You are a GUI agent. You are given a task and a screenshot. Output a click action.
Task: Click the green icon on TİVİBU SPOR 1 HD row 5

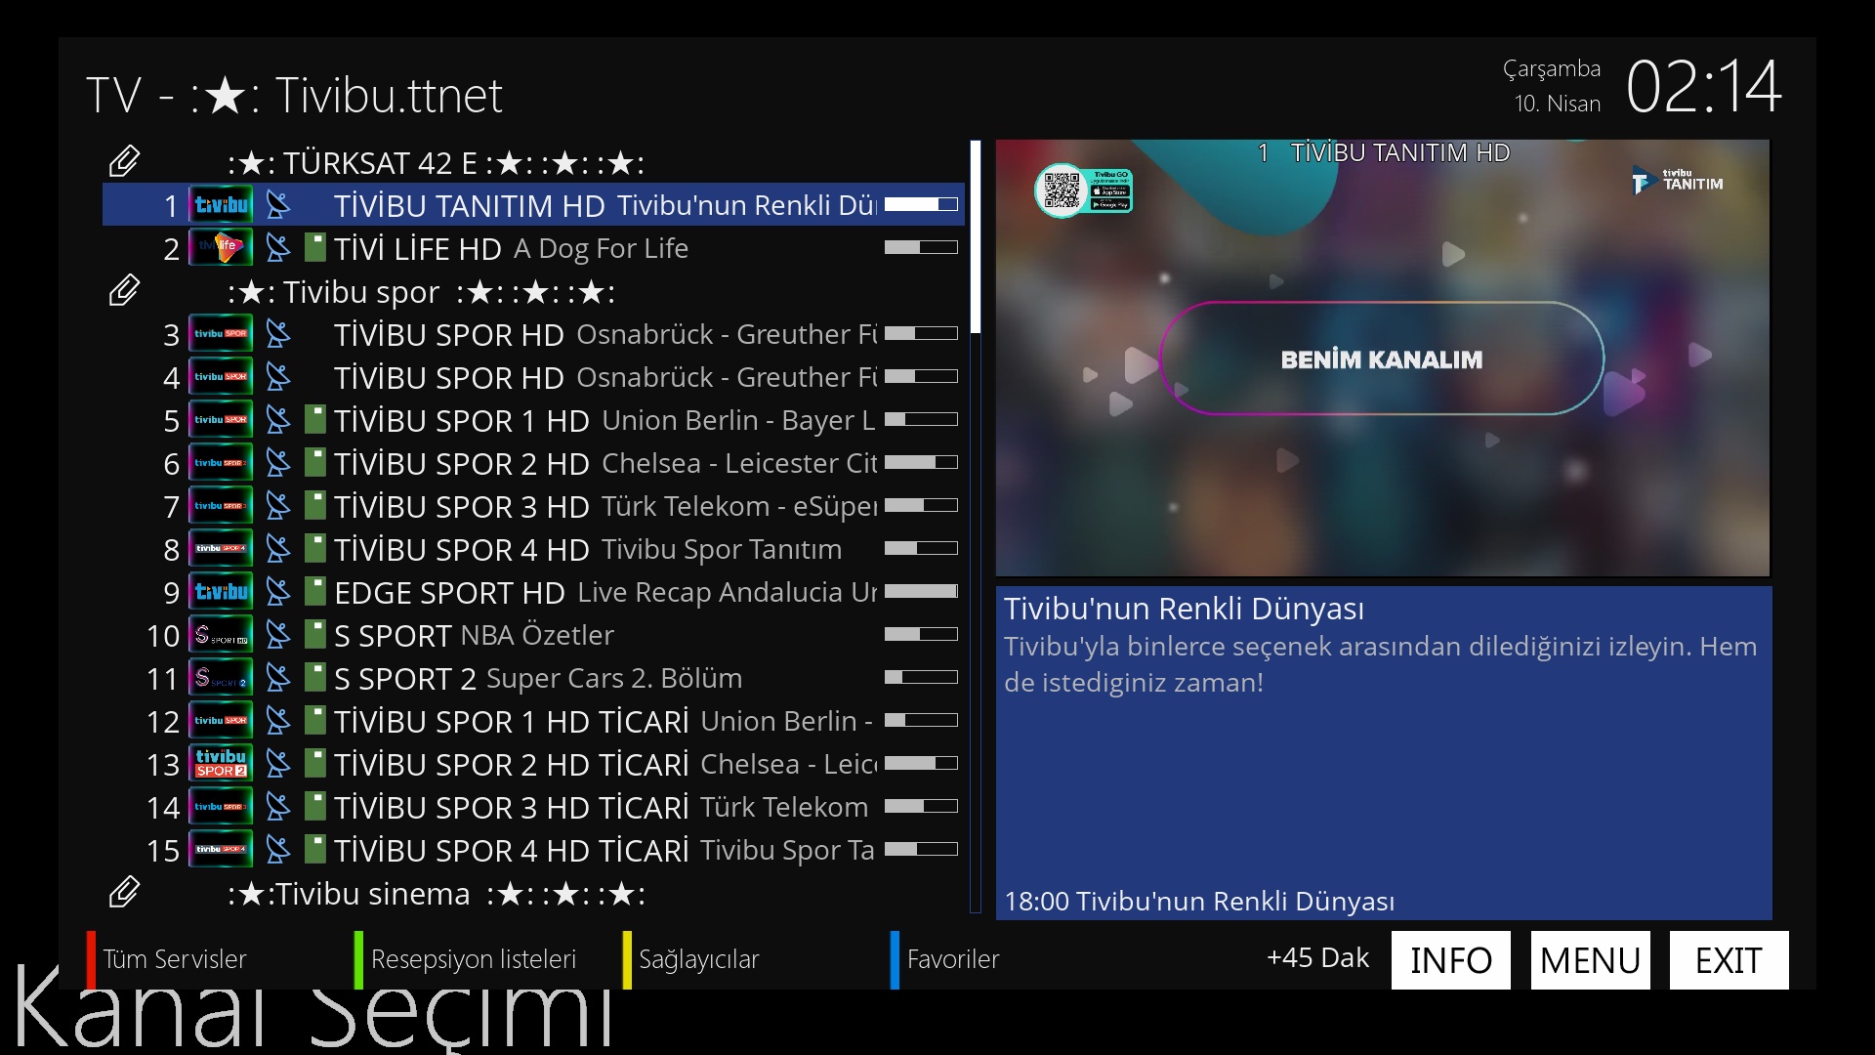click(314, 420)
